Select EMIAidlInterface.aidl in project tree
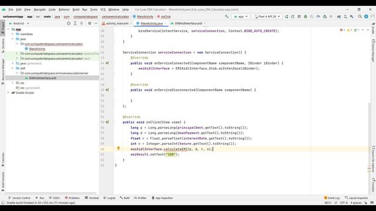 [x=42, y=78]
